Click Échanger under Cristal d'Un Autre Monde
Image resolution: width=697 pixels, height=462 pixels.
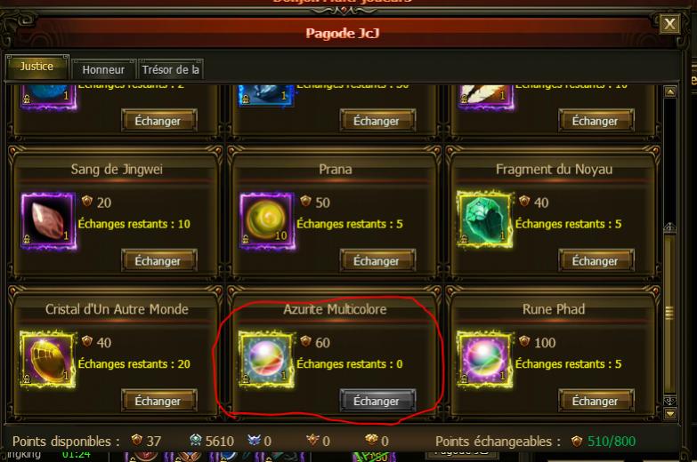[158, 401]
